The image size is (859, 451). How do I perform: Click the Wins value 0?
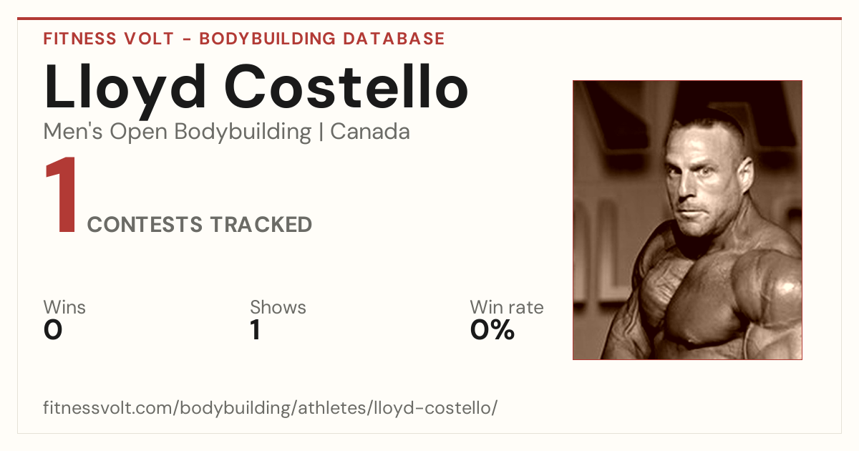53,330
